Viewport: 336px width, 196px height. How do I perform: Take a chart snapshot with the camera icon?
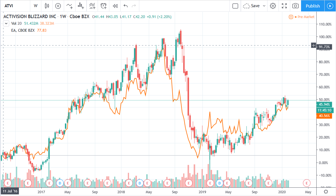(x=296, y=6)
